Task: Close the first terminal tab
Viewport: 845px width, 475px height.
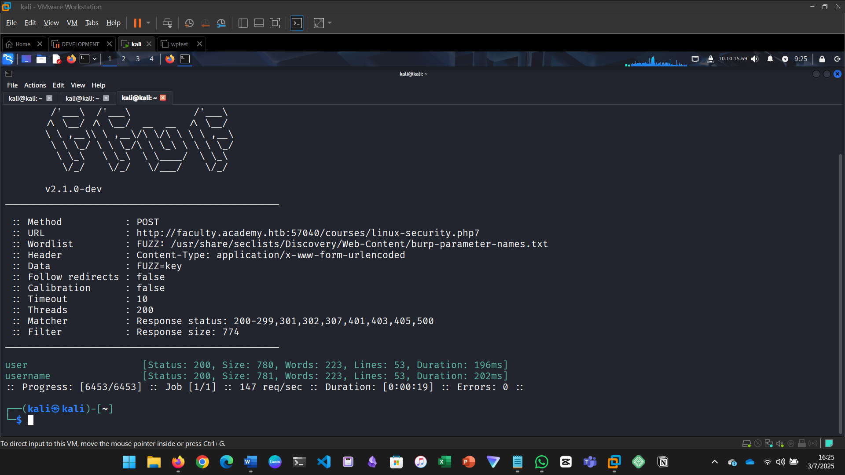Action: click(x=49, y=98)
